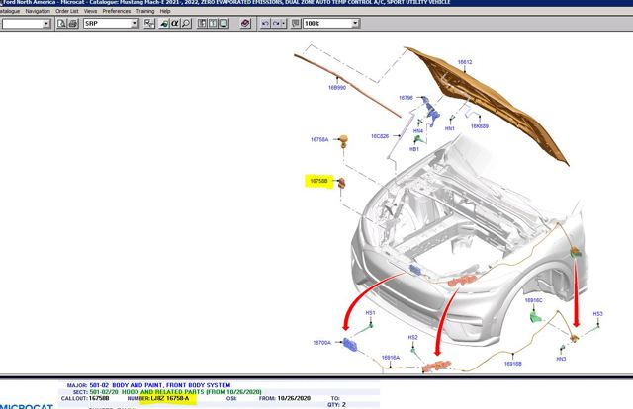Select callout 16B990 seal strip label
This screenshot has width=633, height=409.
coord(337,88)
